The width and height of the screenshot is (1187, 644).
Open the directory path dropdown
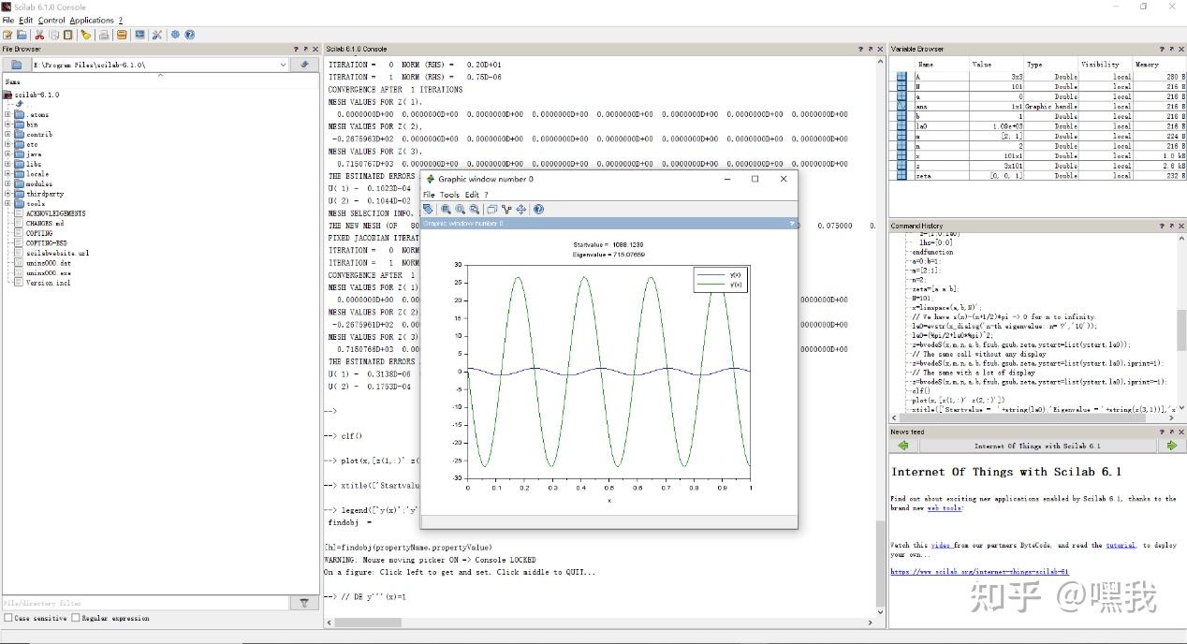pos(283,65)
